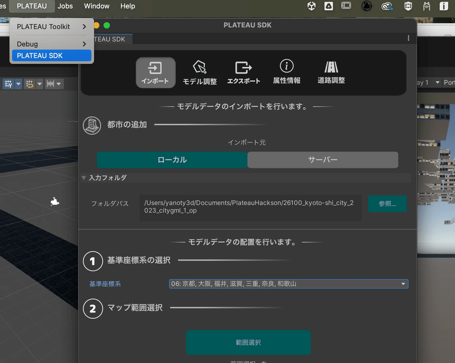Screen dimensions: 455x363
Task: Click the インポート元 label
Action: pos(247,143)
